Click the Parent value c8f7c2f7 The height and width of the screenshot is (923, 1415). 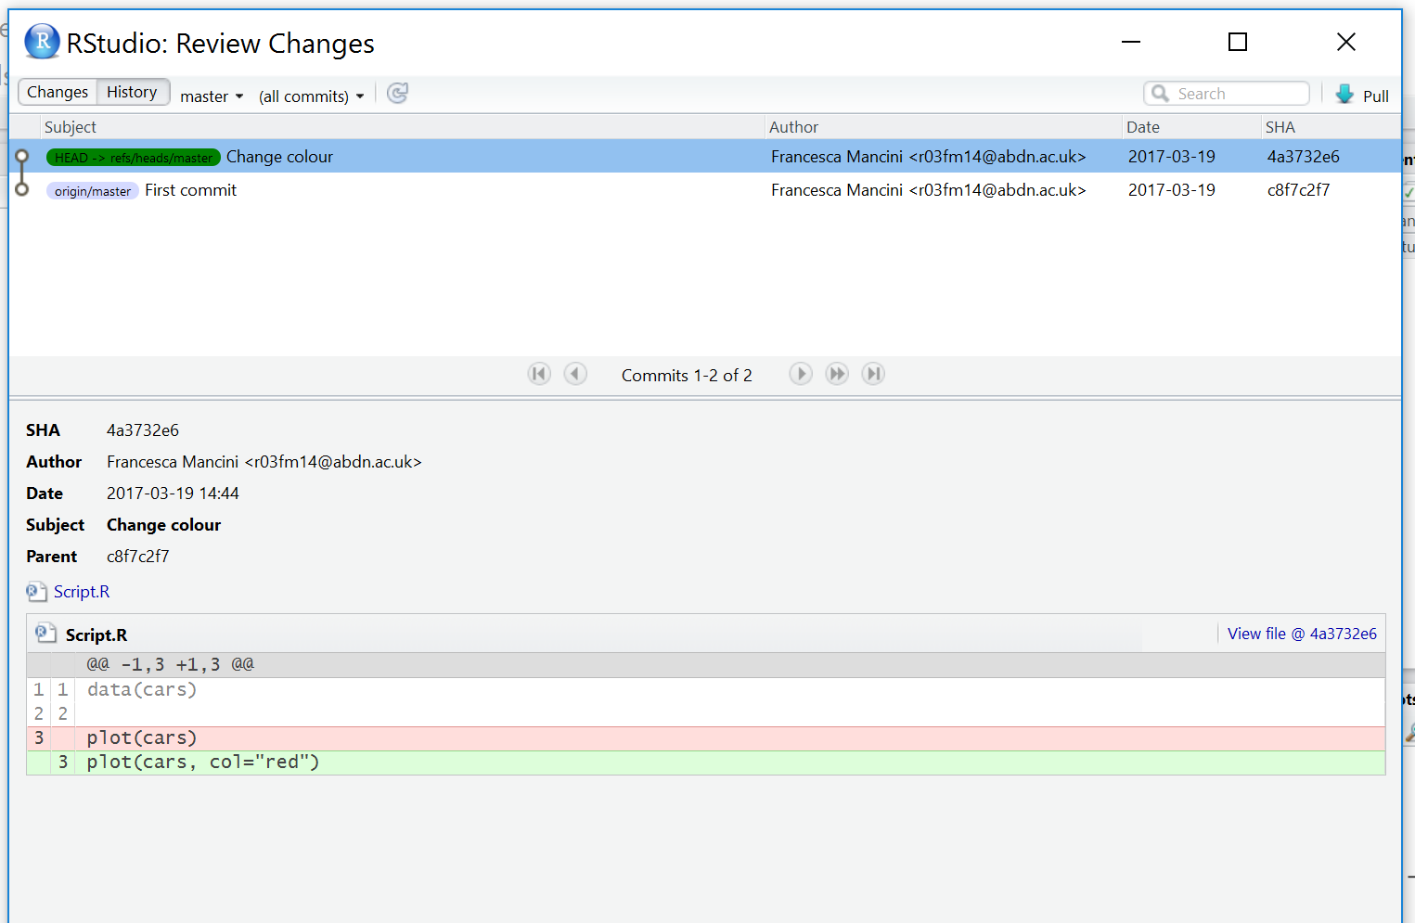138,557
